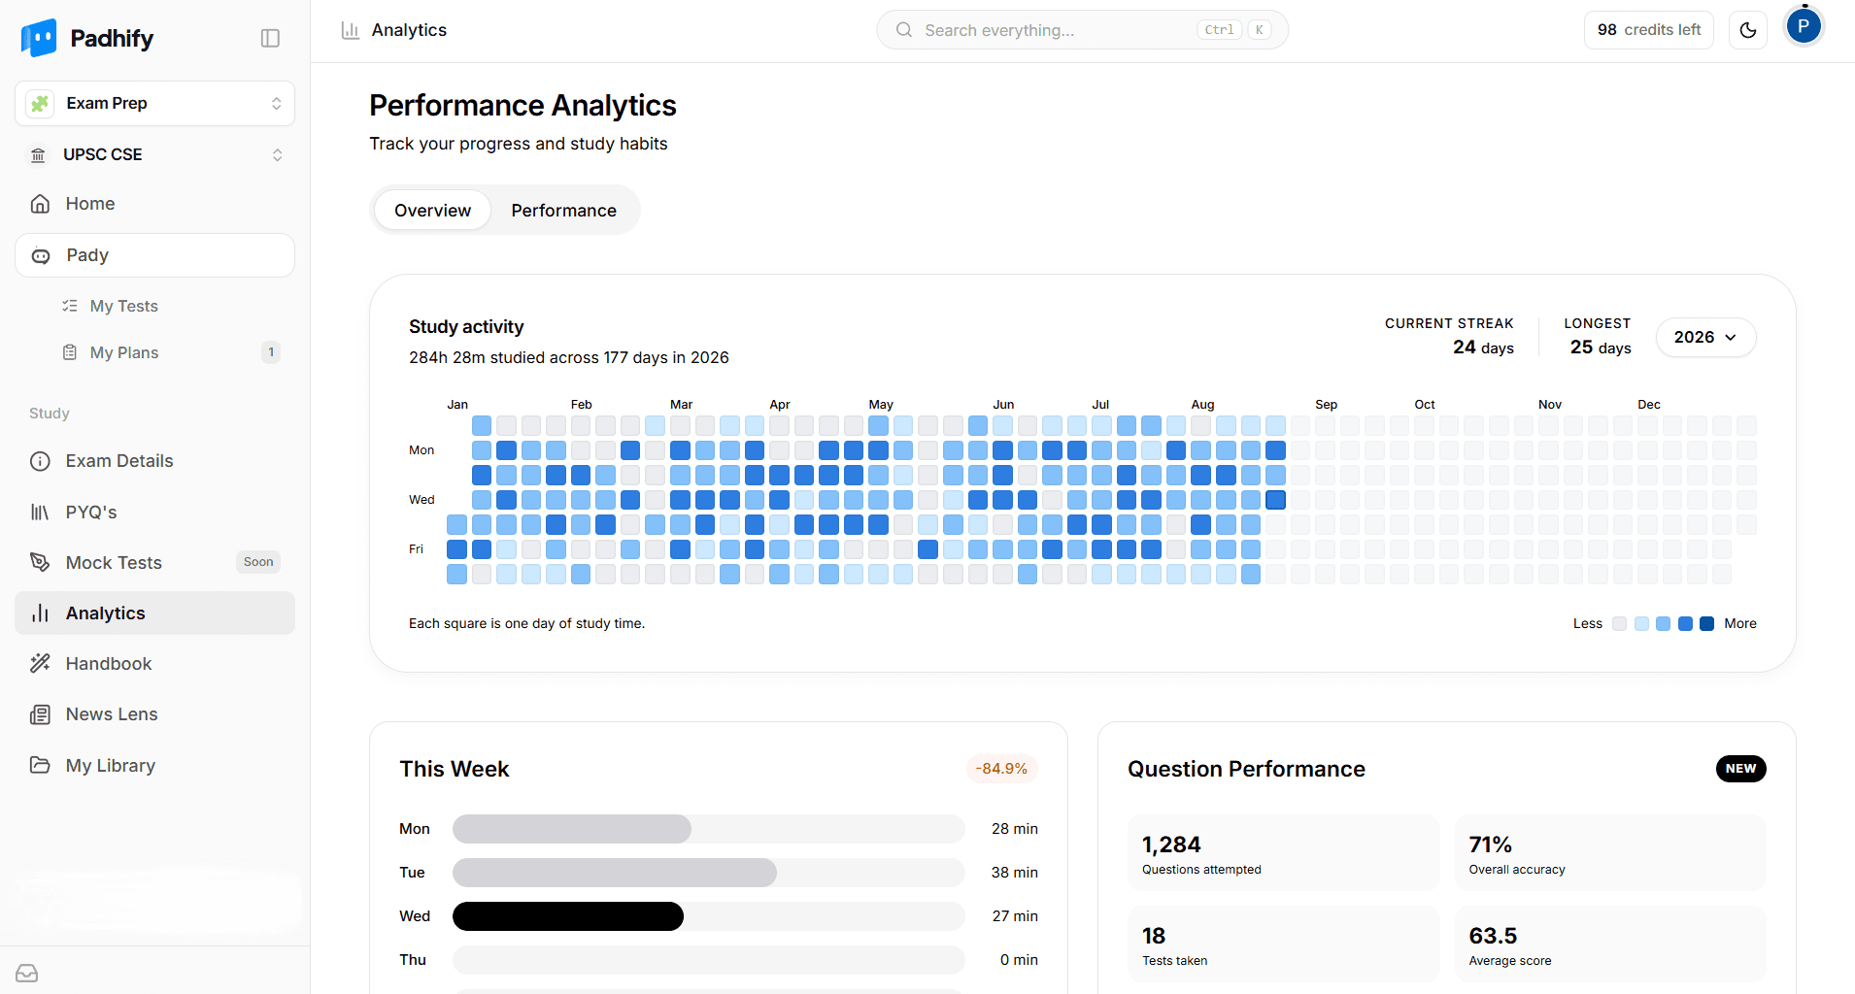Click the Analytics bar chart header icon

[351, 30]
